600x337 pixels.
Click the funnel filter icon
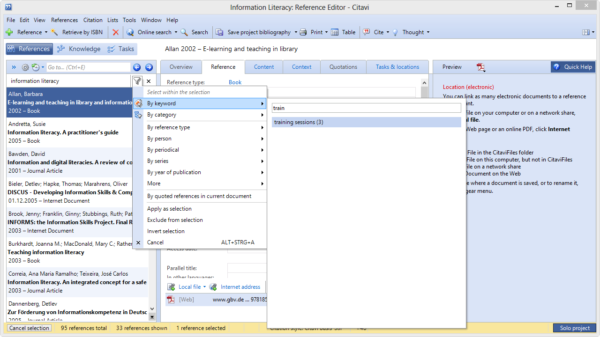(137, 81)
